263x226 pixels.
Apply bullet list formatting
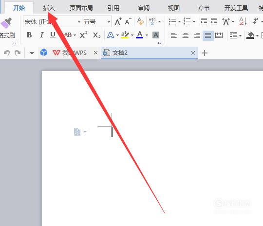pos(172,21)
